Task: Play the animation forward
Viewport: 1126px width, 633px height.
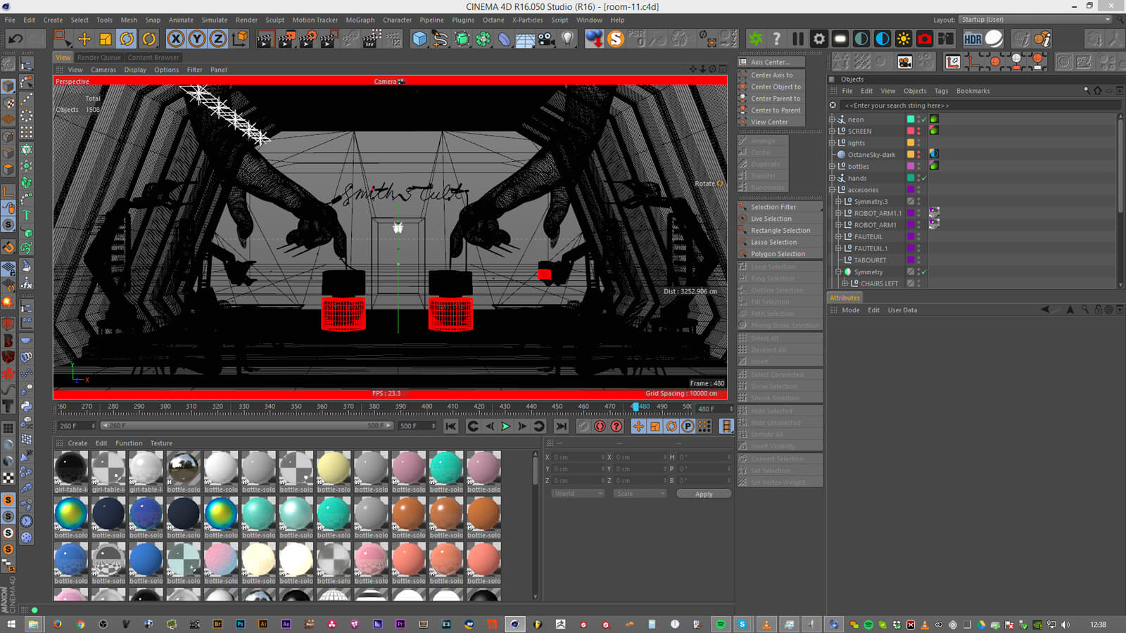Action: pos(505,426)
